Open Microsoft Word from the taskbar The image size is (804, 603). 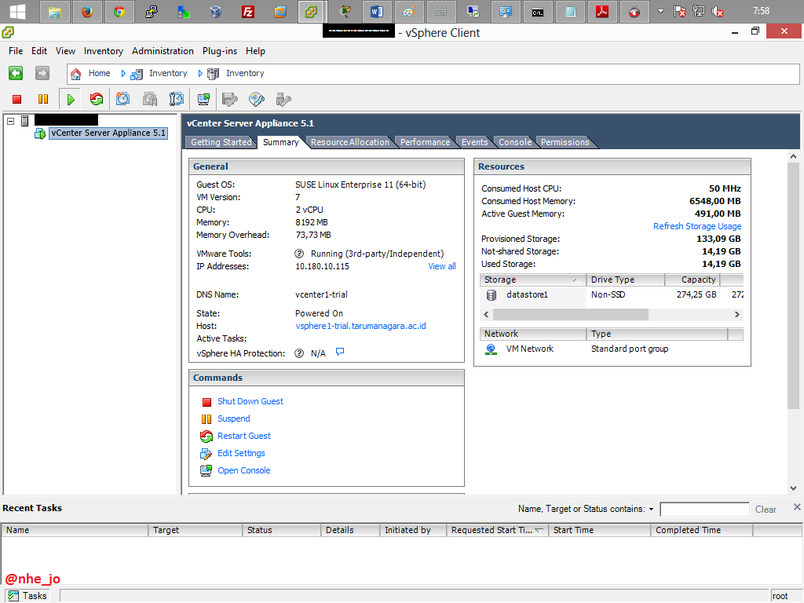[376, 11]
